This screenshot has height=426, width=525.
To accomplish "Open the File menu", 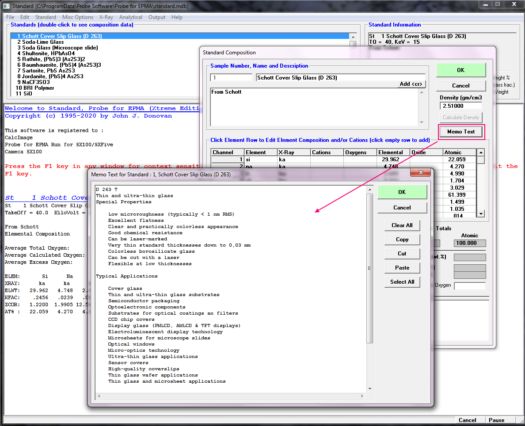I will pos(10,17).
